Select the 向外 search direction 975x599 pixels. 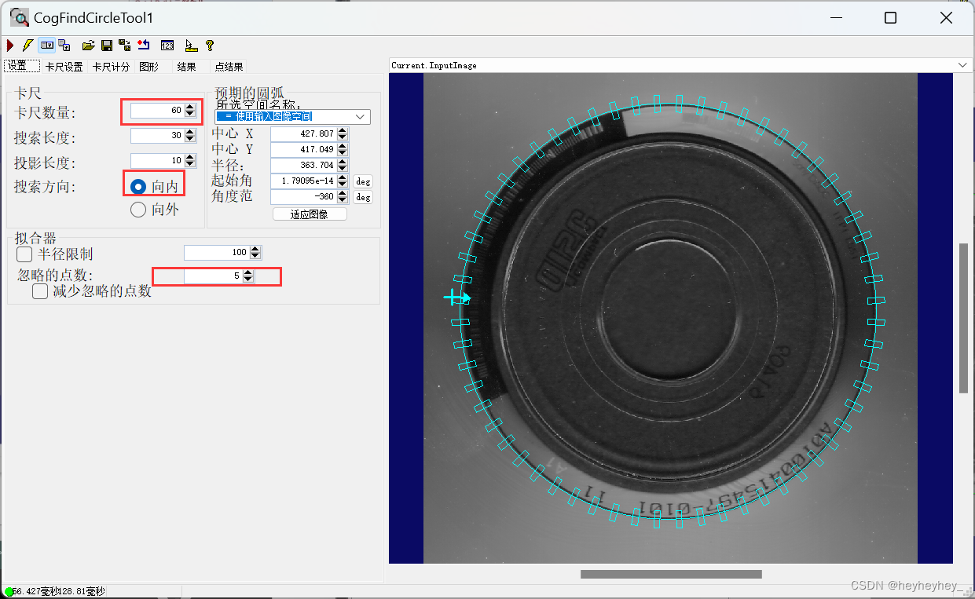pyautogui.click(x=137, y=209)
